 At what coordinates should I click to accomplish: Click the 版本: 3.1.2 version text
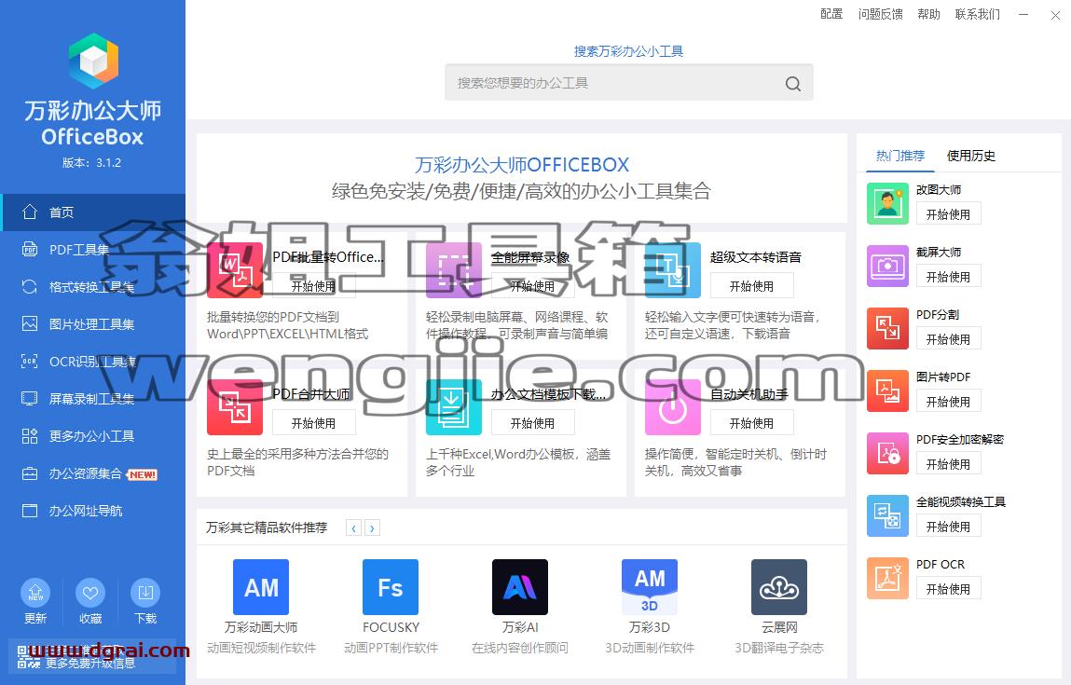click(x=91, y=162)
